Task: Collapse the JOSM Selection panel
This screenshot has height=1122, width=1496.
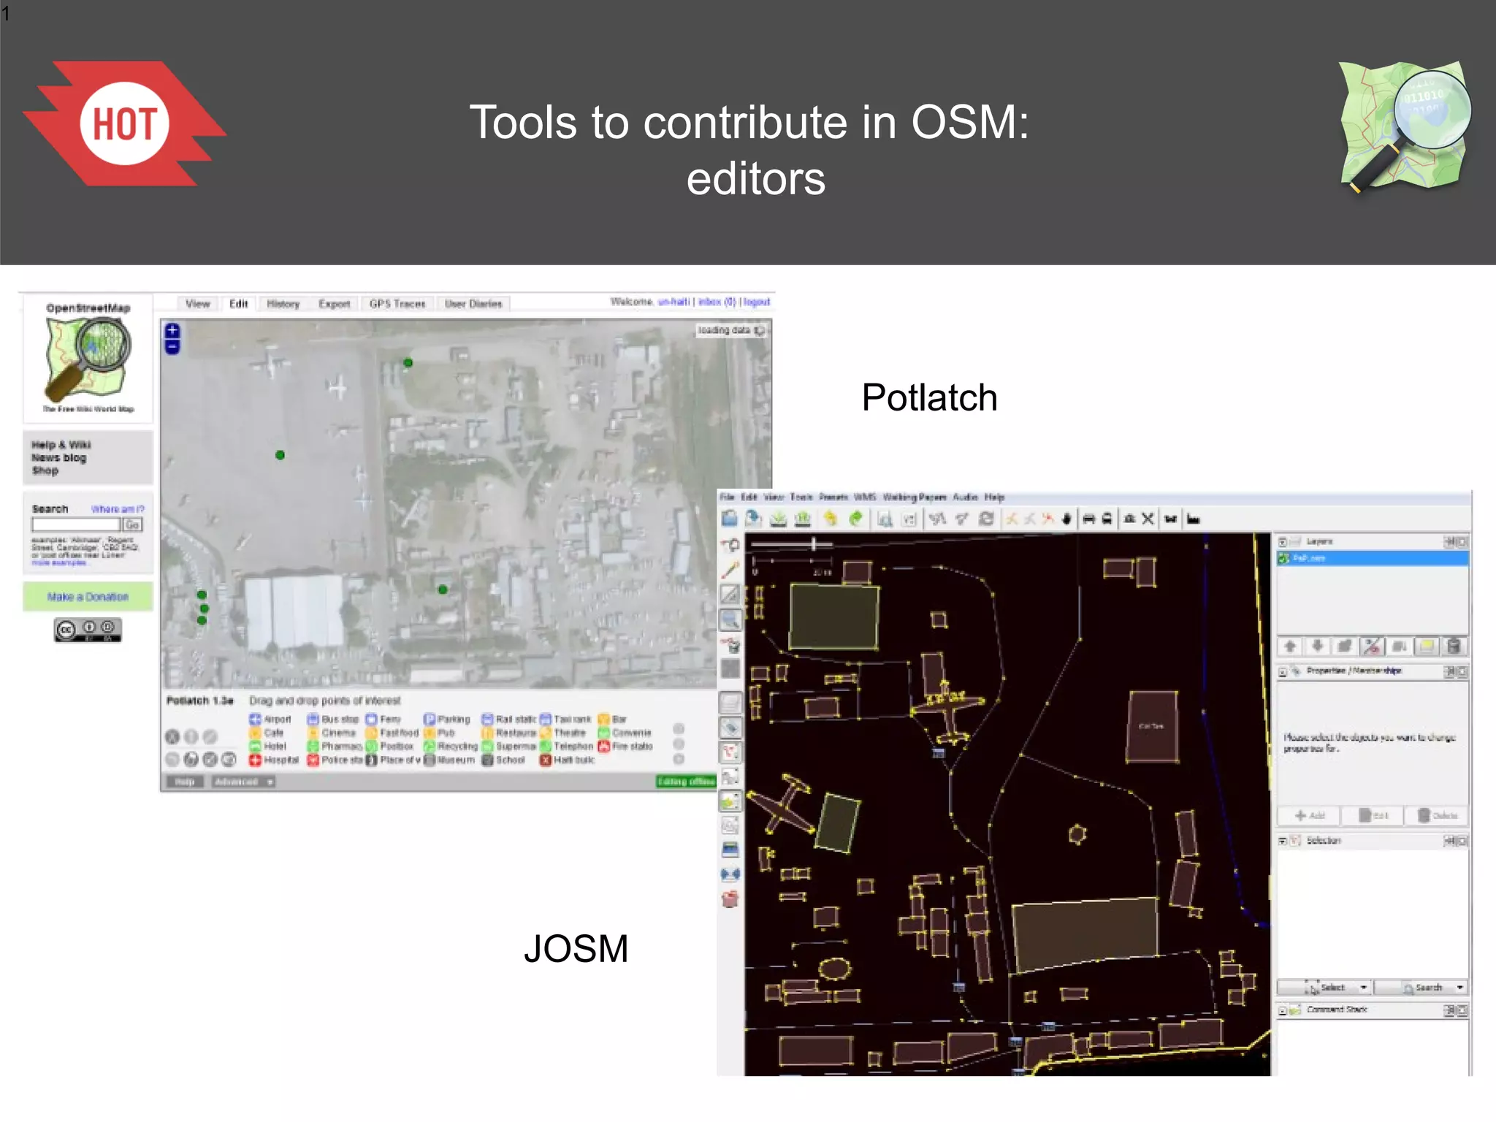Action: click(x=1282, y=841)
